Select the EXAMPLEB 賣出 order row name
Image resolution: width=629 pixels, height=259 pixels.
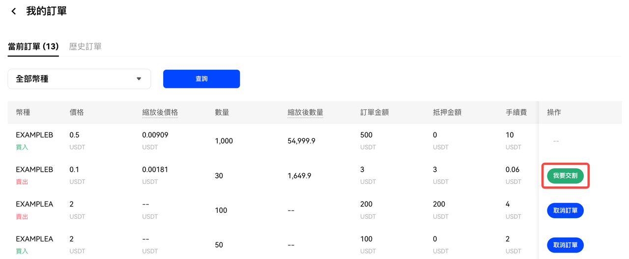click(34, 170)
